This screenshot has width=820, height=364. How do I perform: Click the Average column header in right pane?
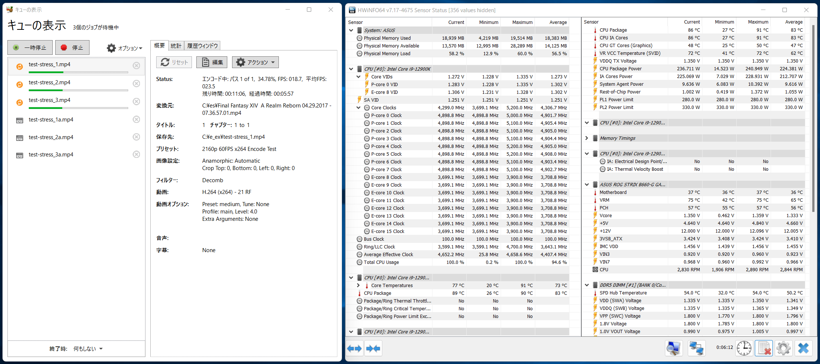point(788,22)
